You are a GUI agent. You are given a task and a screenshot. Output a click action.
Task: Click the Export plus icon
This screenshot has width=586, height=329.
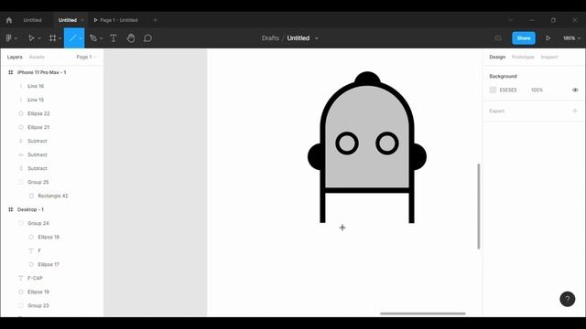575,111
